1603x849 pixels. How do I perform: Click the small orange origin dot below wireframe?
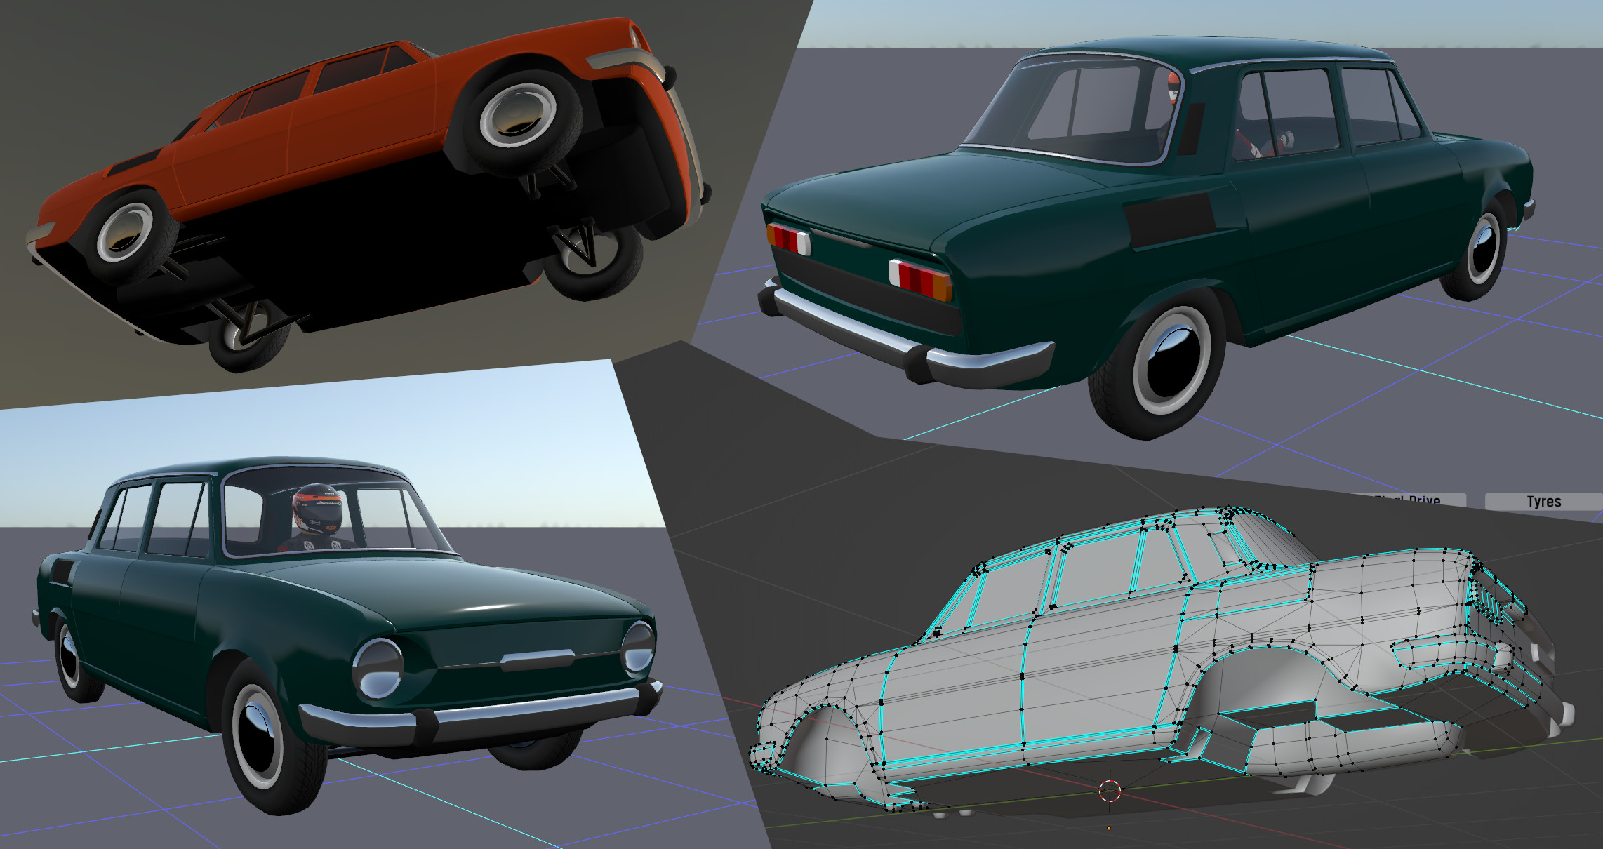[x=1109, y=829]
